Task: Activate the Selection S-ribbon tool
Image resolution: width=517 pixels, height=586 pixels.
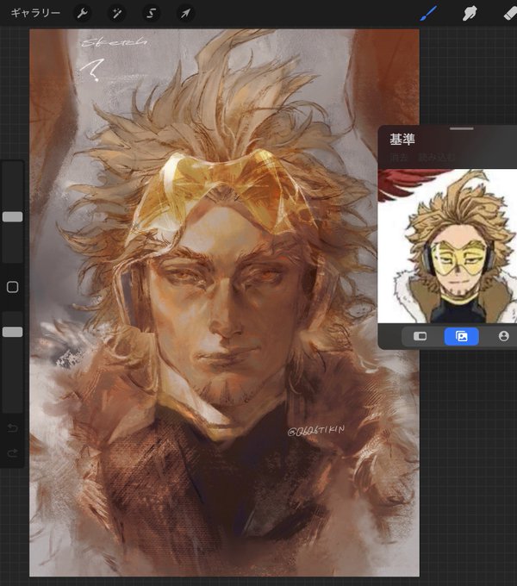Action: [151, 14]
